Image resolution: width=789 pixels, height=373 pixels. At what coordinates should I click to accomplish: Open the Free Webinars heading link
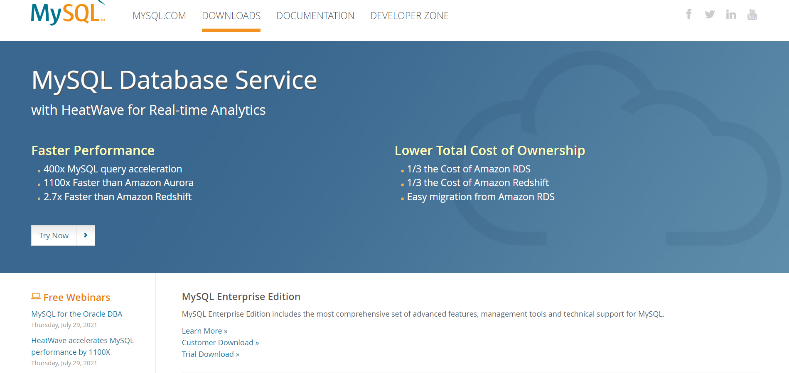77,298
